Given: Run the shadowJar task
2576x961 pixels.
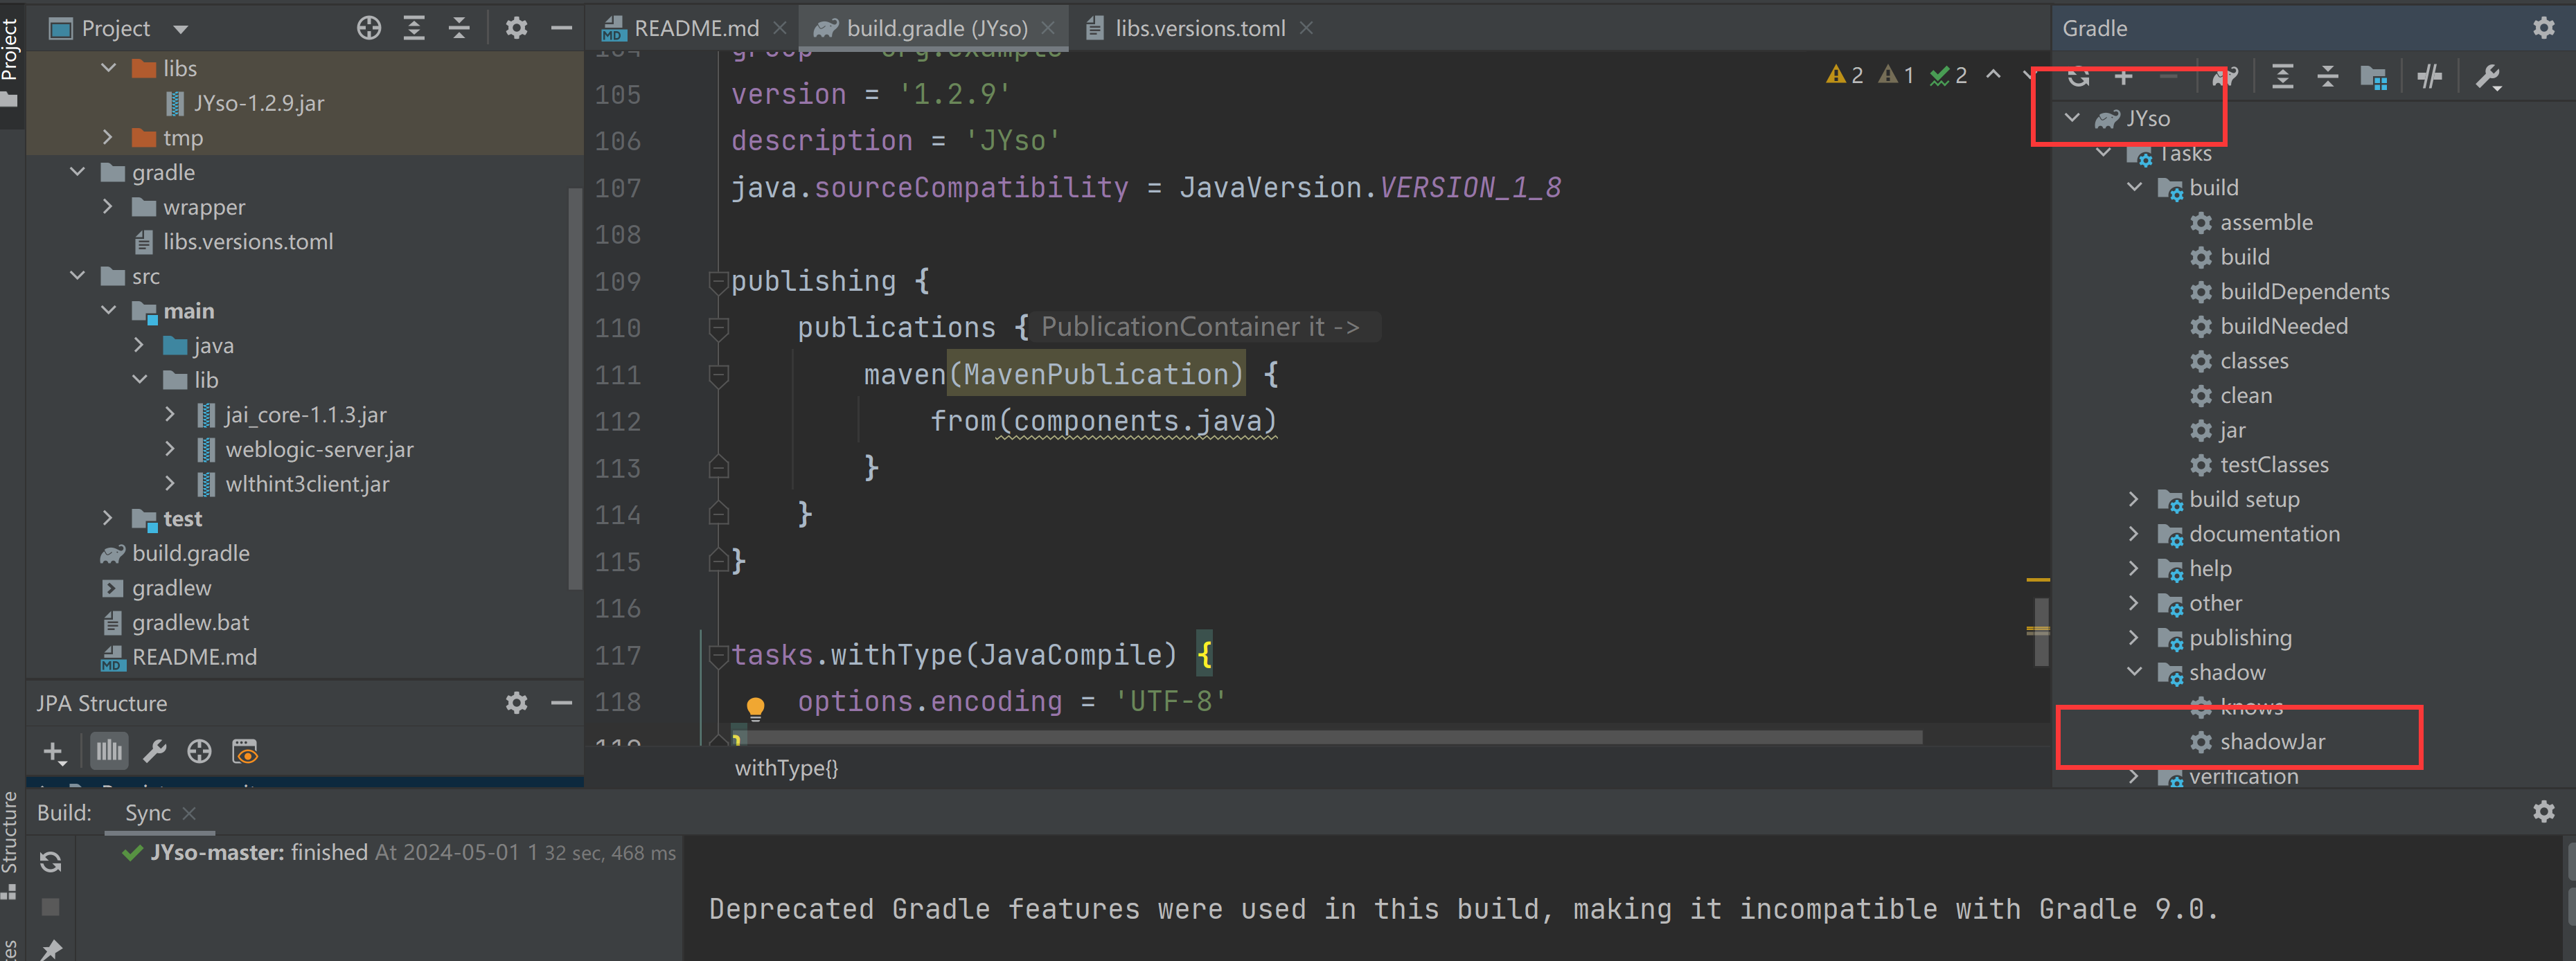Looking at the screenshot, I should coord(2274,741).
